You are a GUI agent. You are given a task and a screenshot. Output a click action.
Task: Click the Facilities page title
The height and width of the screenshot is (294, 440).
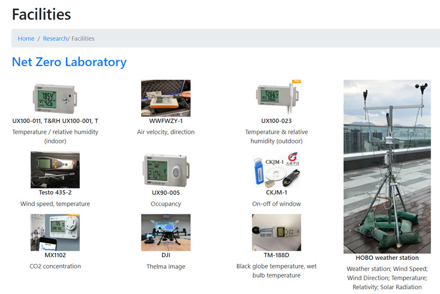pyautogui.click(x=41, y=14)
